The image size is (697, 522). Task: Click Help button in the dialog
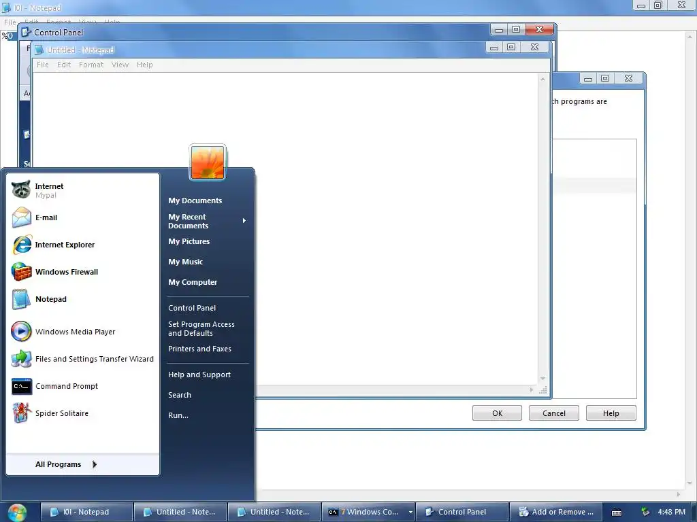[x=611, y=413]
